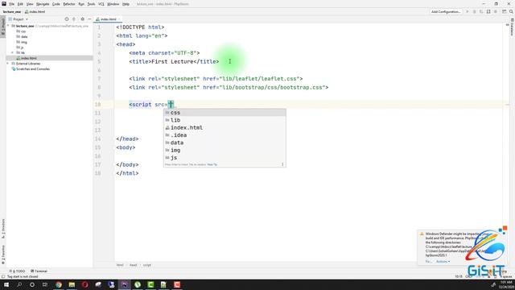Viewport: 515px width, 290px height.
Task: Select the data folder in project tree
Action: (22, 37)
